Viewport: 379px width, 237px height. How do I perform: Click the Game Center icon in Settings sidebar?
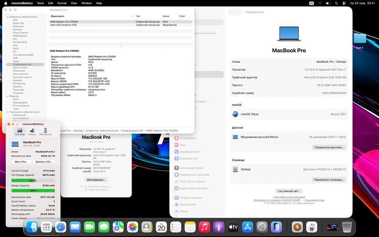[177, 204]
